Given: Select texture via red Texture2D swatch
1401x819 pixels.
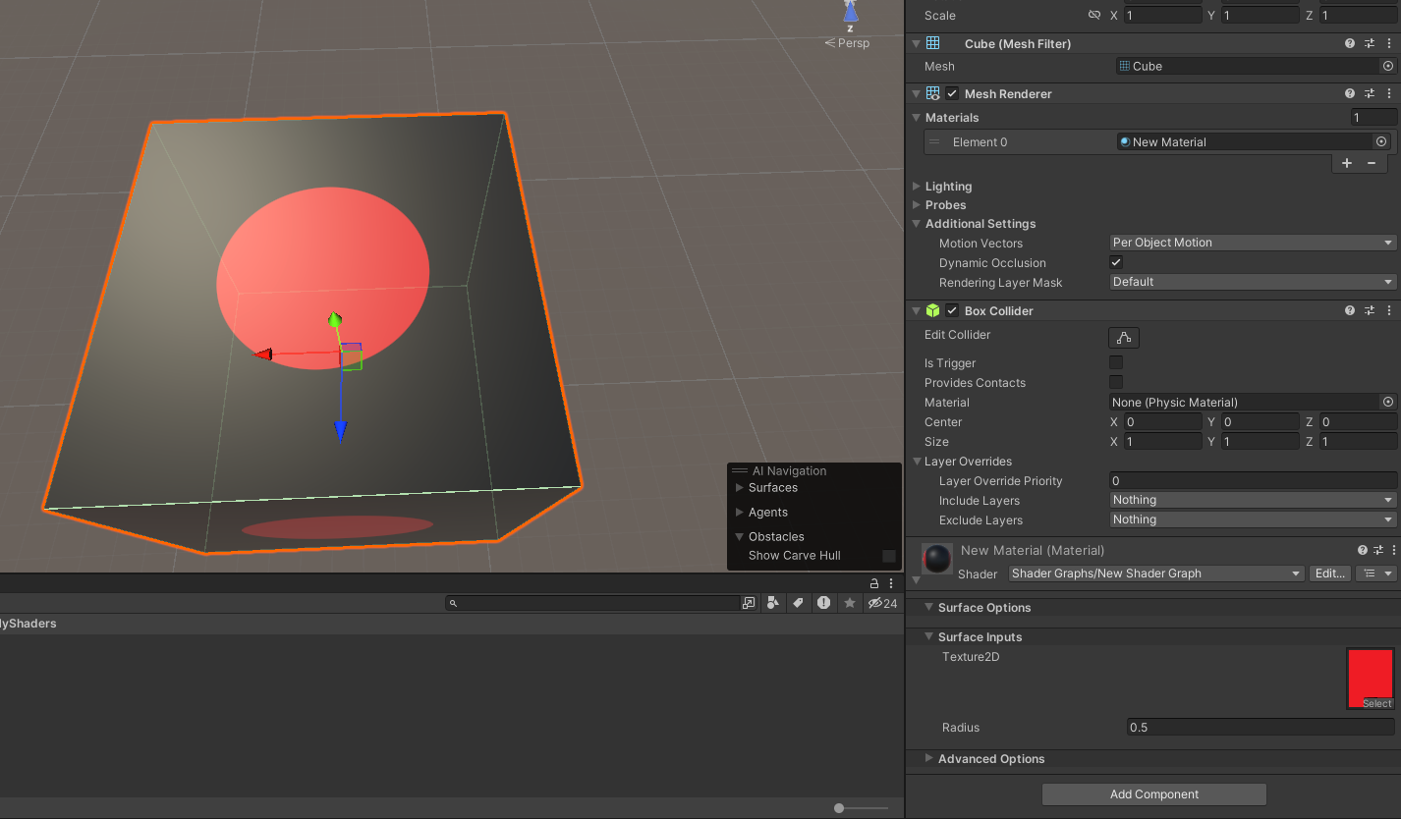Looking at the screenshot, I should 1371,679.
